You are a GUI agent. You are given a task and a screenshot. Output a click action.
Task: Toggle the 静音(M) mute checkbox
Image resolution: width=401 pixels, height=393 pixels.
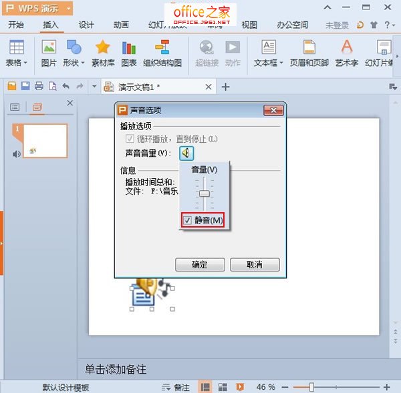coord(187,220)
